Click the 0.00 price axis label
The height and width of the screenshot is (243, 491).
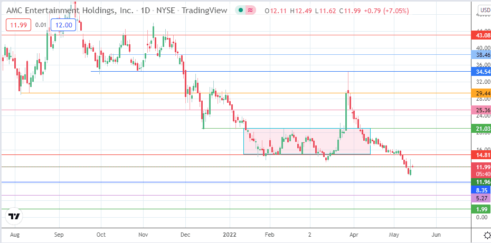pyautogui.click(x=482, y=217)
